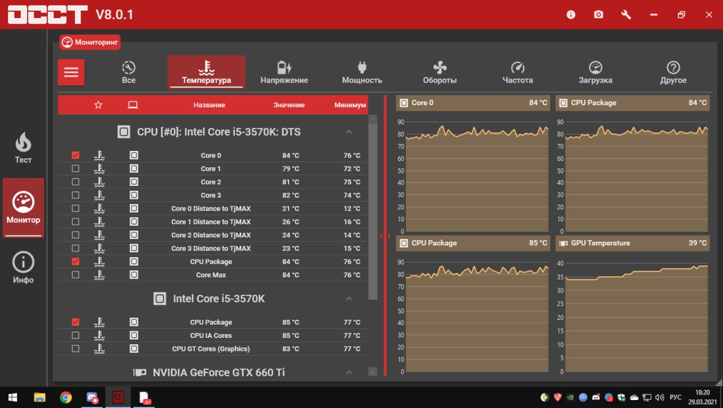Open settings via wrench icon
Viewport: 723px width, 408px height.
pos(626,15)
